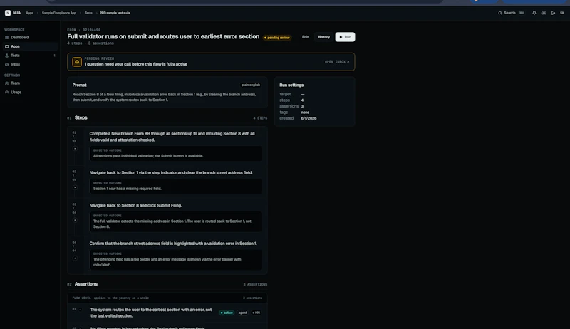Screen dimensions: 570x329
Task: Click the active badge on first assertion
Action: coord(227,313)
